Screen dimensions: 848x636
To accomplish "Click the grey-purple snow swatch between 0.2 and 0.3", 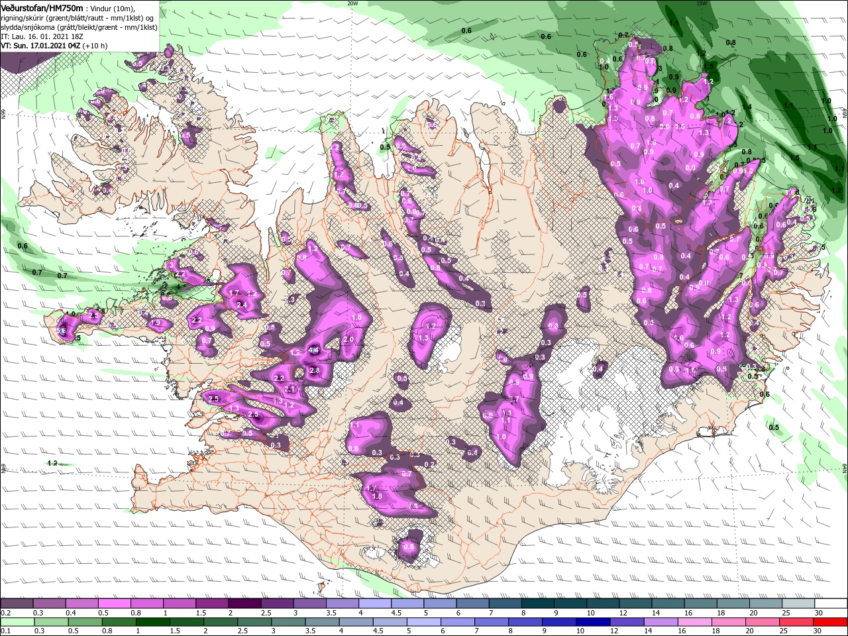I will [17, 604].
